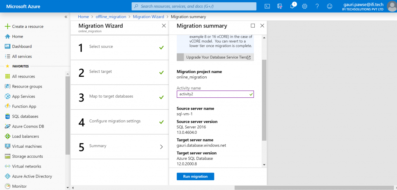Open account menu for gauri.pawse@ifi.tech
Screen dimensions: 397x190
click(370, 6)
